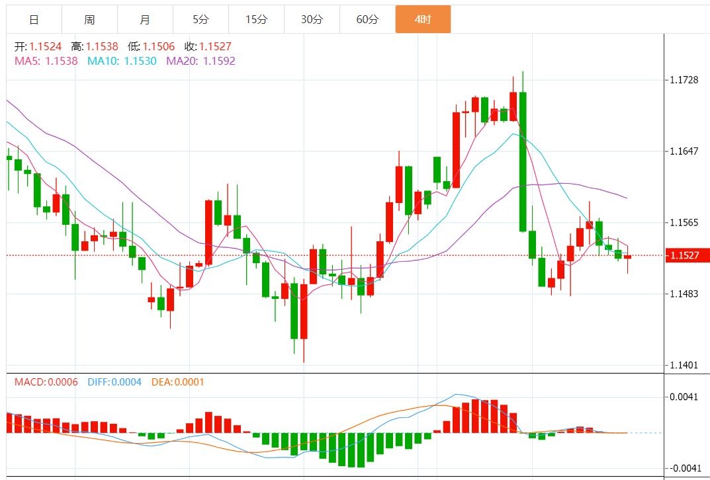Click the red current price tag on axis
The height and width of the screenshot is (480, 710).
pos(688,255)
